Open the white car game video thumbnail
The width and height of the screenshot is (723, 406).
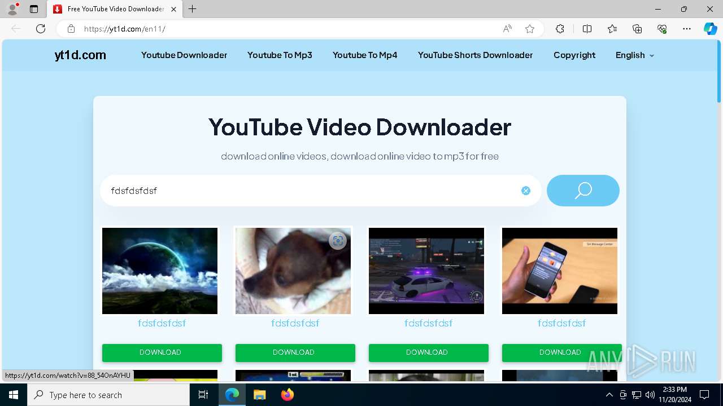(426, 271)
